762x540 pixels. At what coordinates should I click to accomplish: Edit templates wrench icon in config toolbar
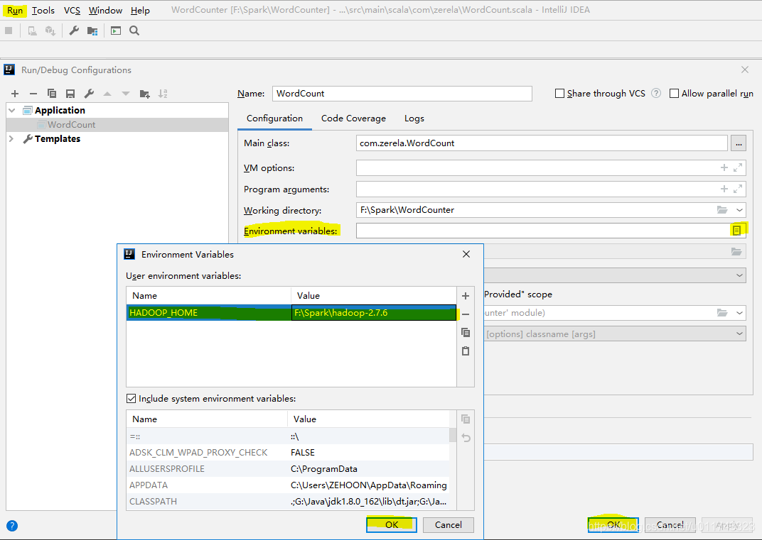click(88, 94)
